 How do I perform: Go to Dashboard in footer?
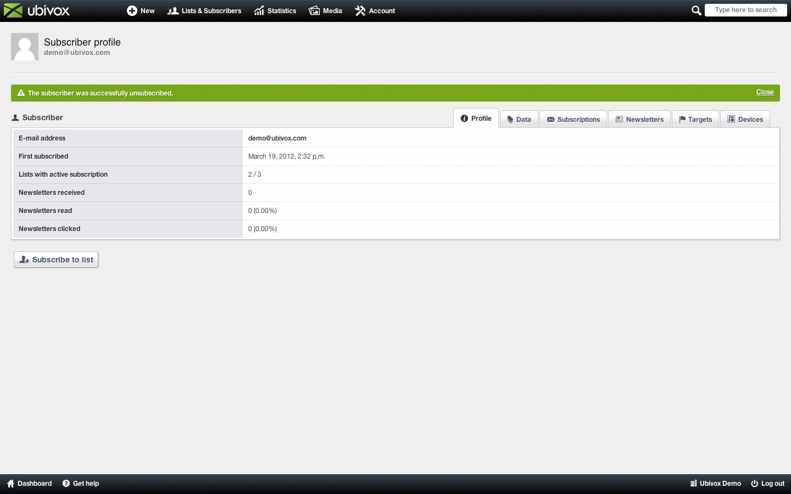click(x=29, y=484)
